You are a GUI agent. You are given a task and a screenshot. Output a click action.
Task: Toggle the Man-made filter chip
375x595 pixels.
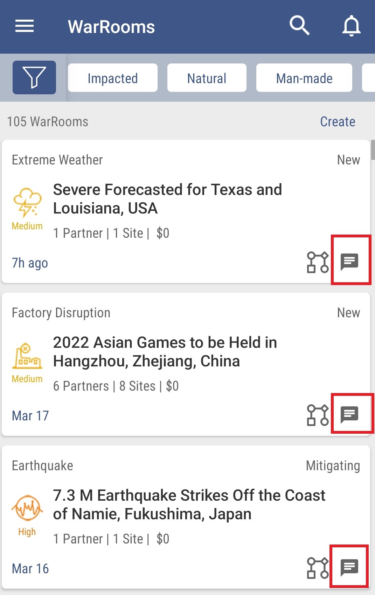tap(304, 78)
